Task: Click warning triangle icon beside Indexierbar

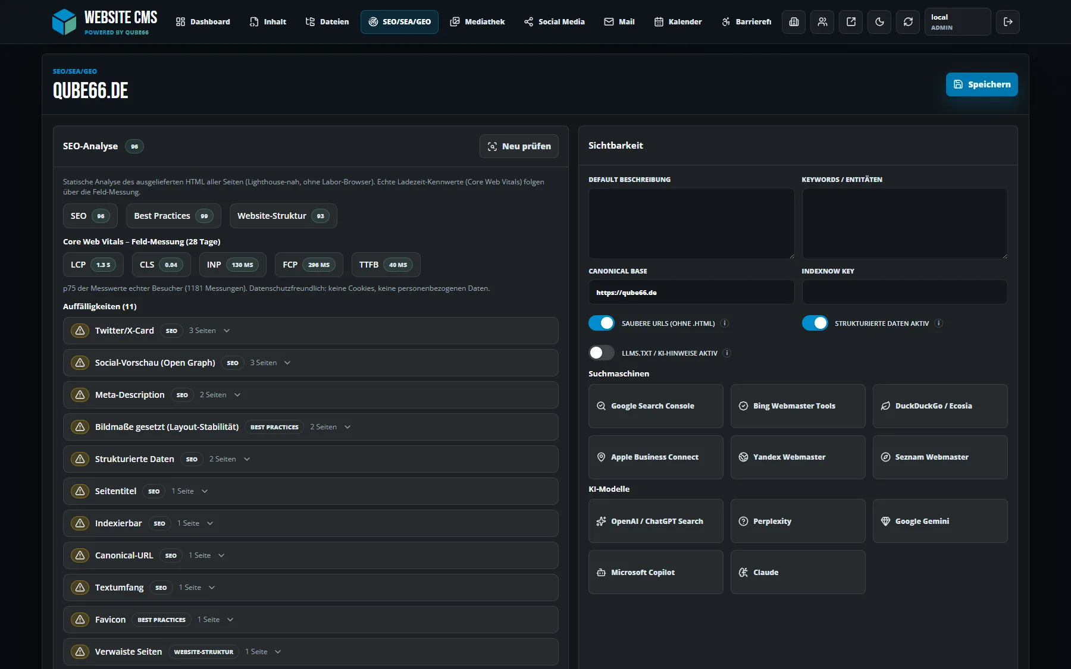Action: [80, 523]
